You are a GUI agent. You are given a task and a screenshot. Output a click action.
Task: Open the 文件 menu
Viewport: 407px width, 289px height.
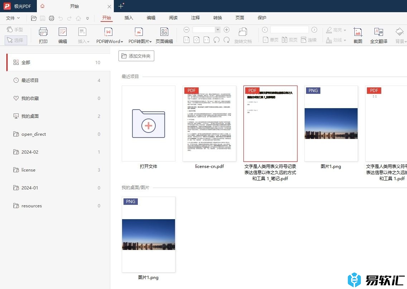point(13,18)
